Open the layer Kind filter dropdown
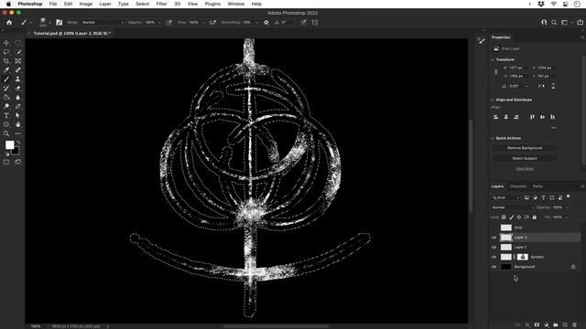This screenshot has height=329, width=586. tap(506, 197)
